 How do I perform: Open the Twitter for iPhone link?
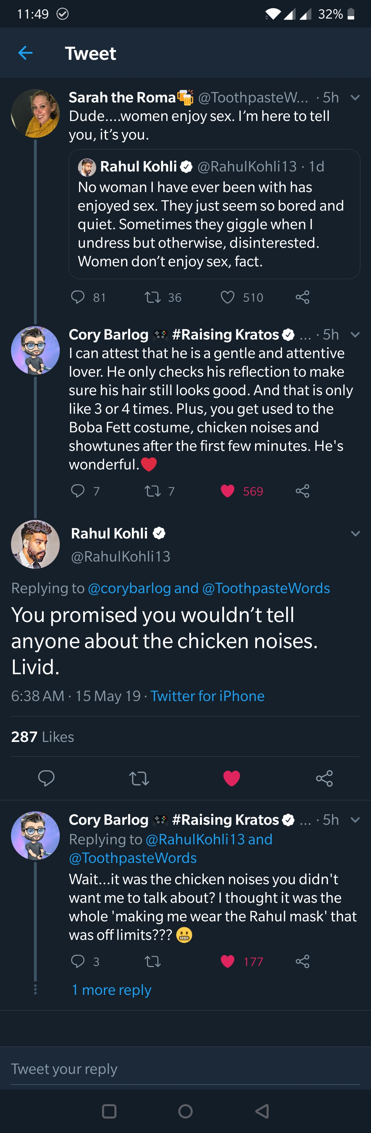[x=207, y=696]
